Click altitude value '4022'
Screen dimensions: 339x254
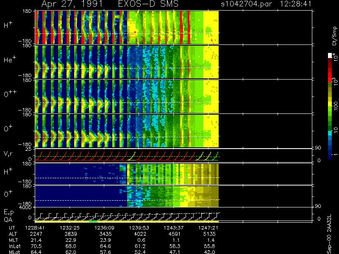tap(140, 234)
